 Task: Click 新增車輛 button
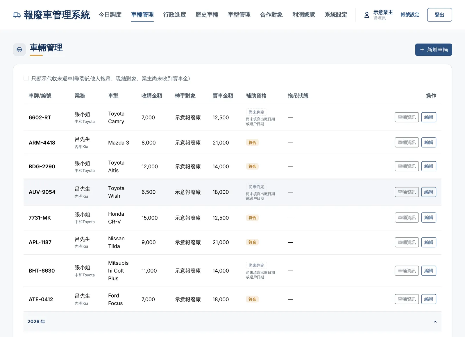(433, 50)
